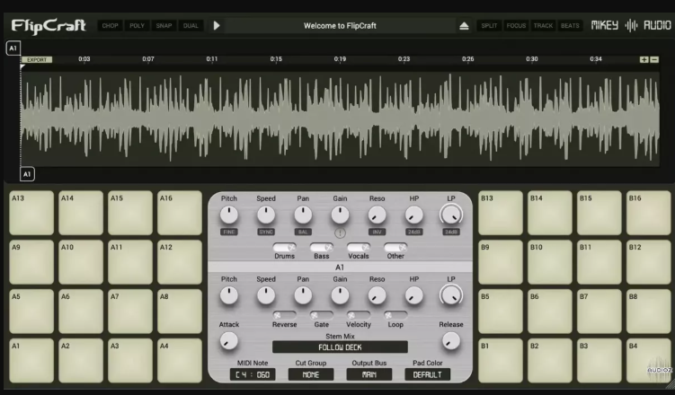675x395 pixels.
Task: Click the deck Pitch knob in upper row
Action: (x=229, y=215)
